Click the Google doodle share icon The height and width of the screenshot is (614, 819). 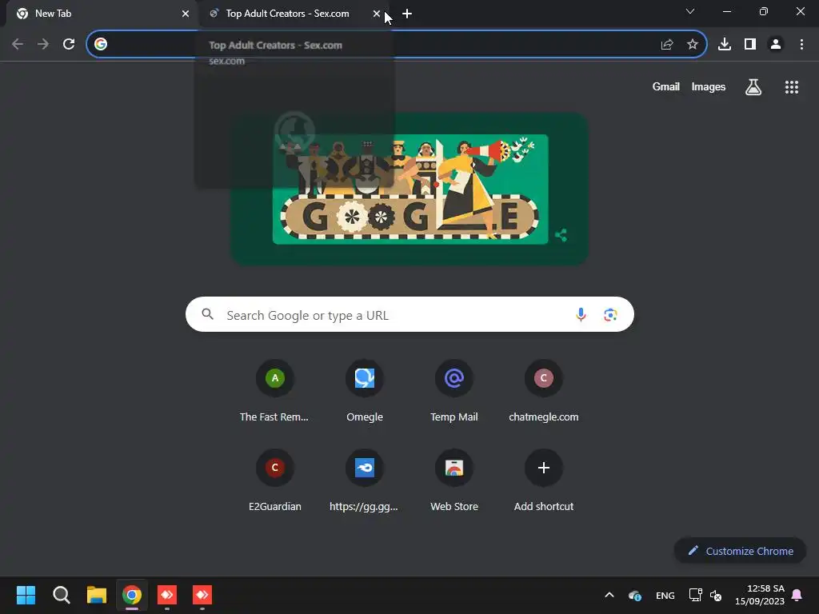561,235
